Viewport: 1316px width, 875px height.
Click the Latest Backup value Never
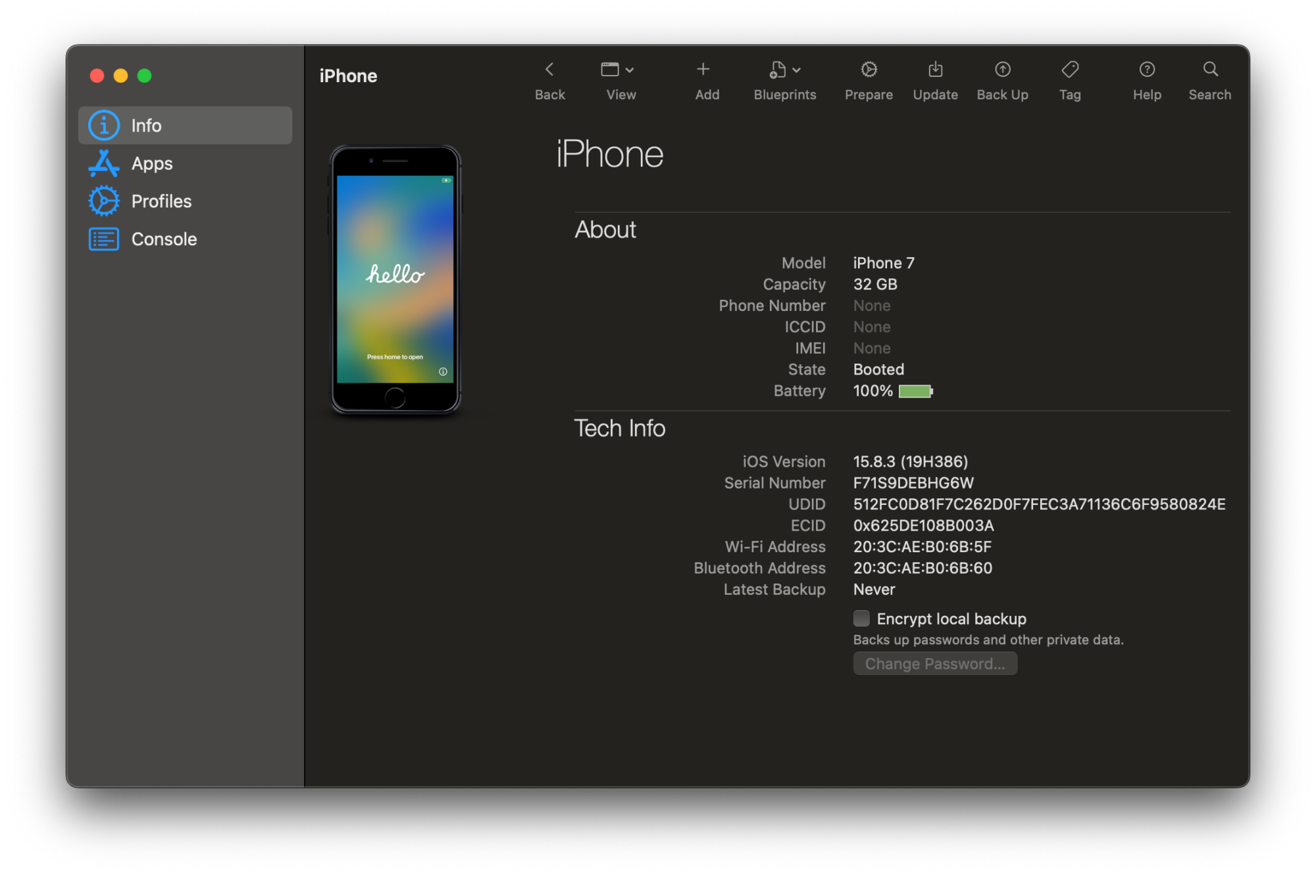874,590
